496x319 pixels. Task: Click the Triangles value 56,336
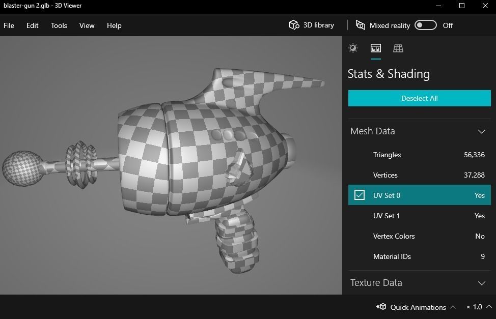(474, 155)
